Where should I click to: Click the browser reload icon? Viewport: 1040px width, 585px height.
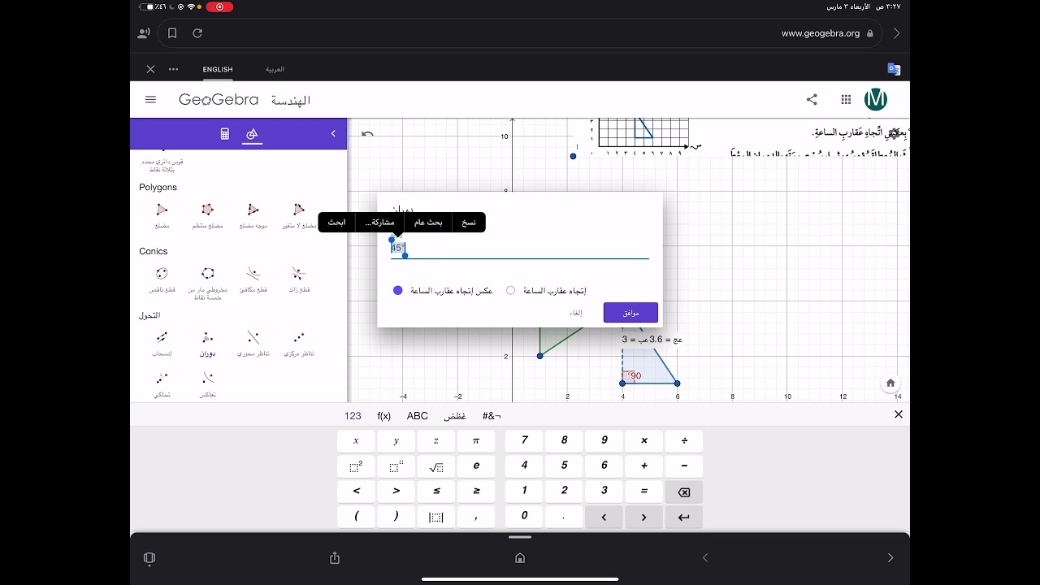click(x=197, y=33)
